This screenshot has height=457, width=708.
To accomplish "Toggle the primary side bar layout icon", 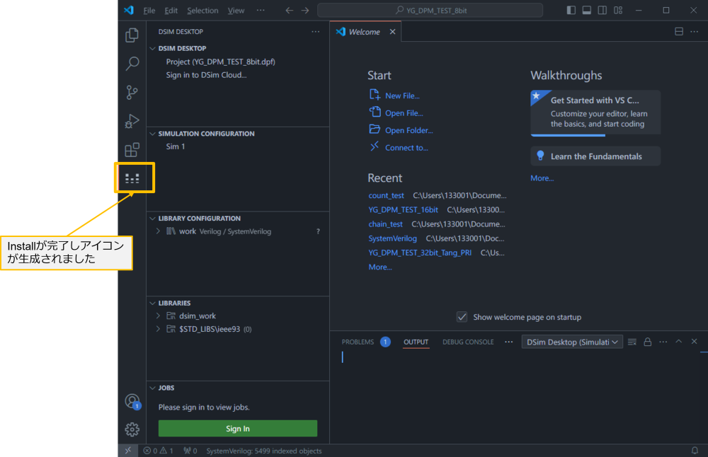I will 571,11.
